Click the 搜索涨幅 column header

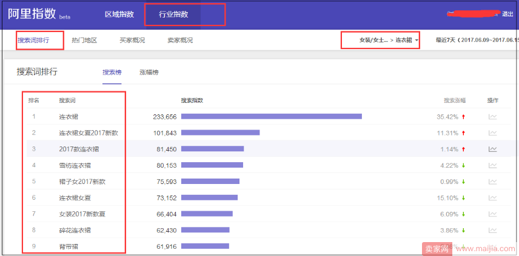tap(455, 100)
